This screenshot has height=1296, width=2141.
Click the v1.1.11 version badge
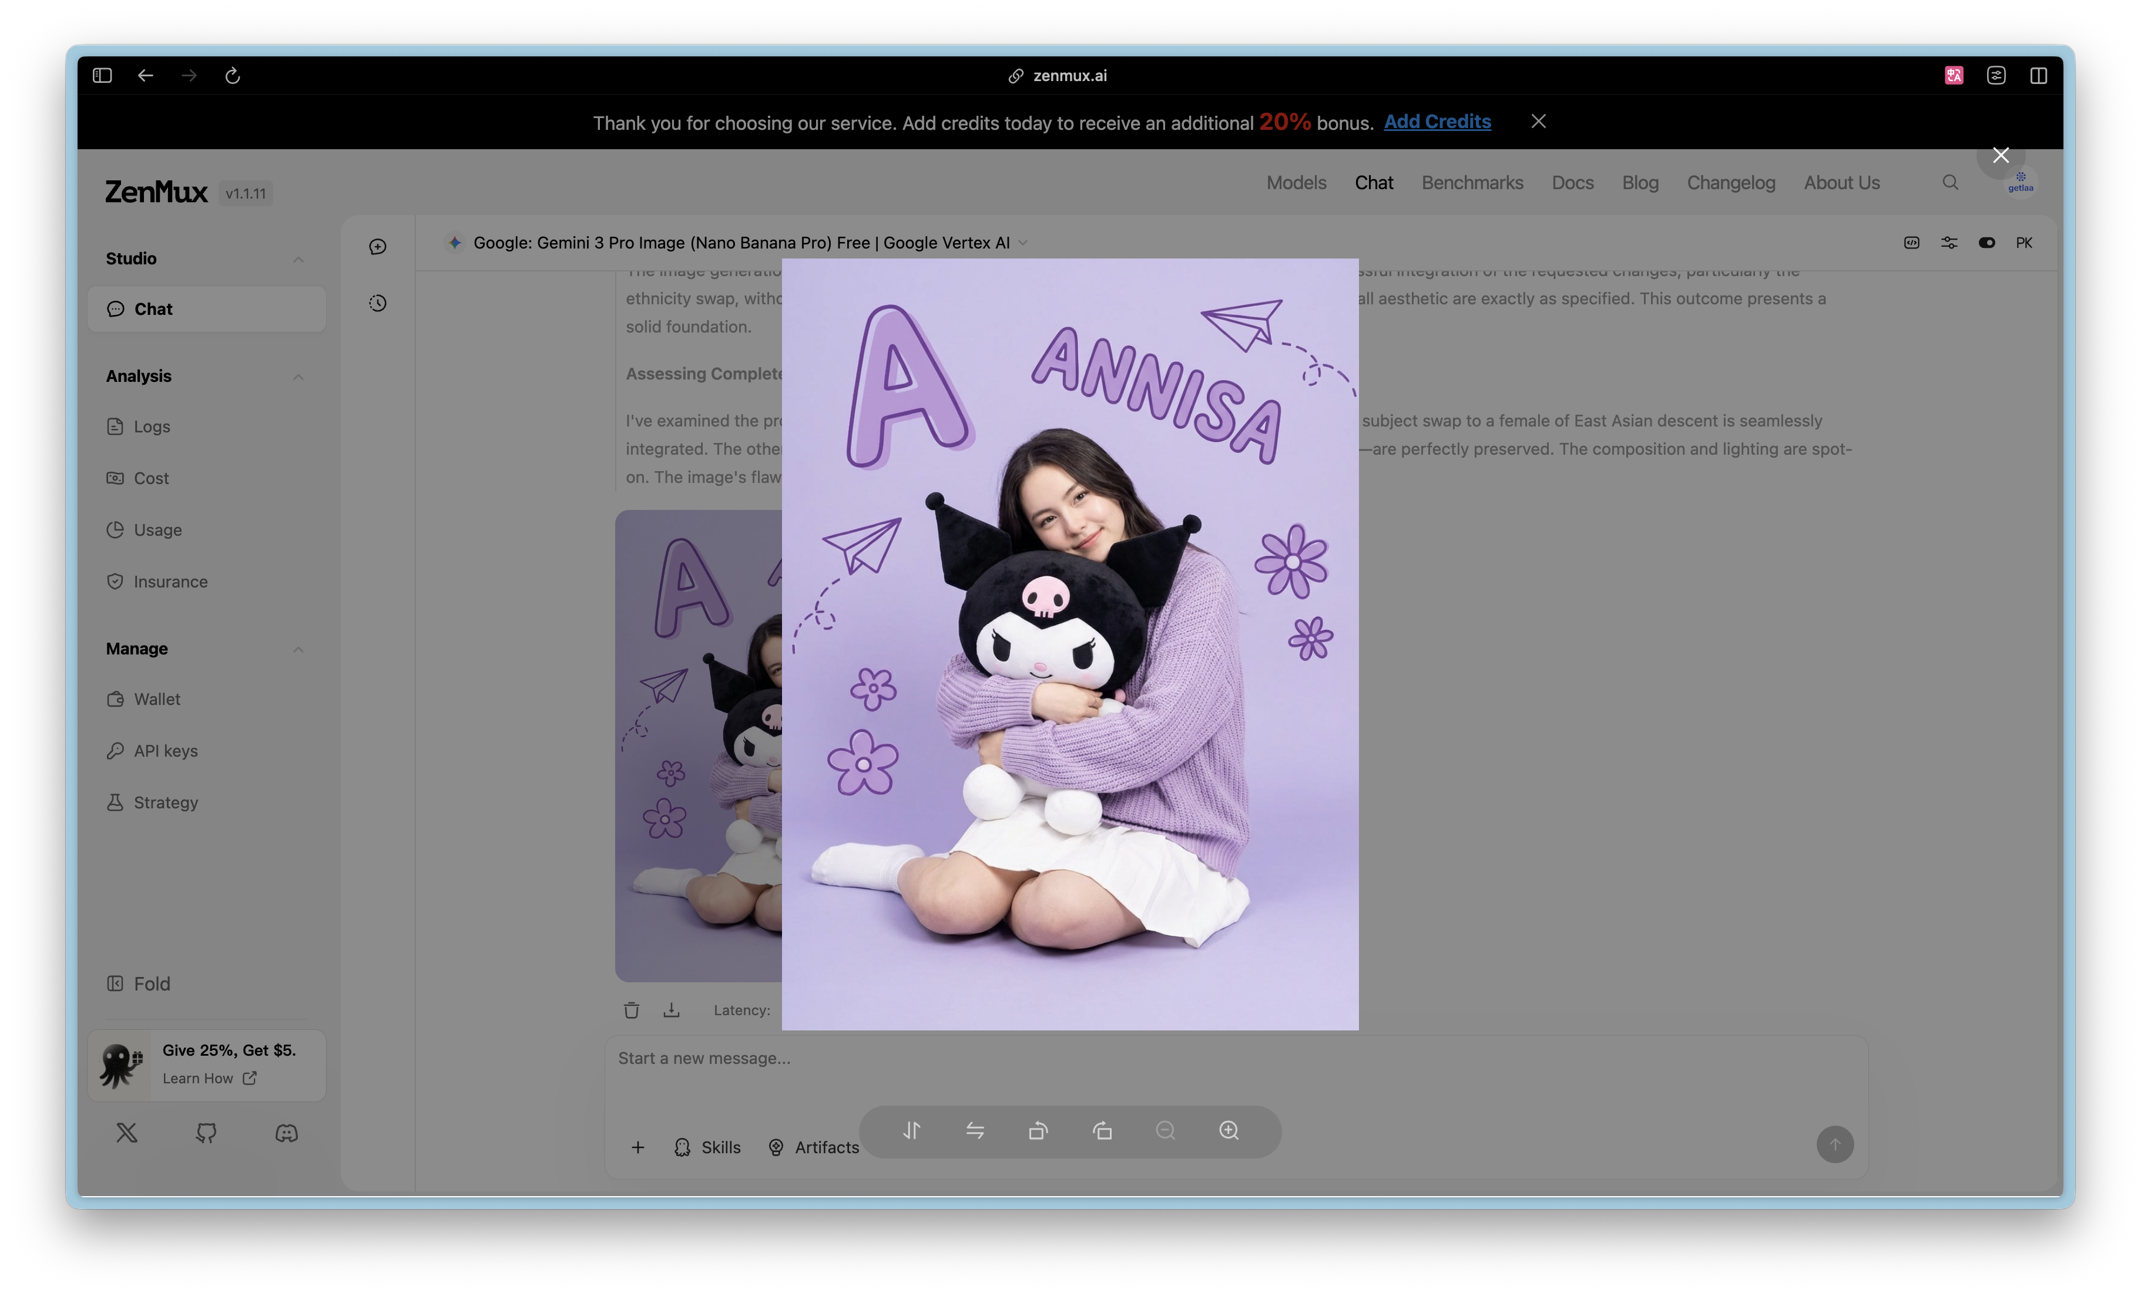[x=246, y=194]
